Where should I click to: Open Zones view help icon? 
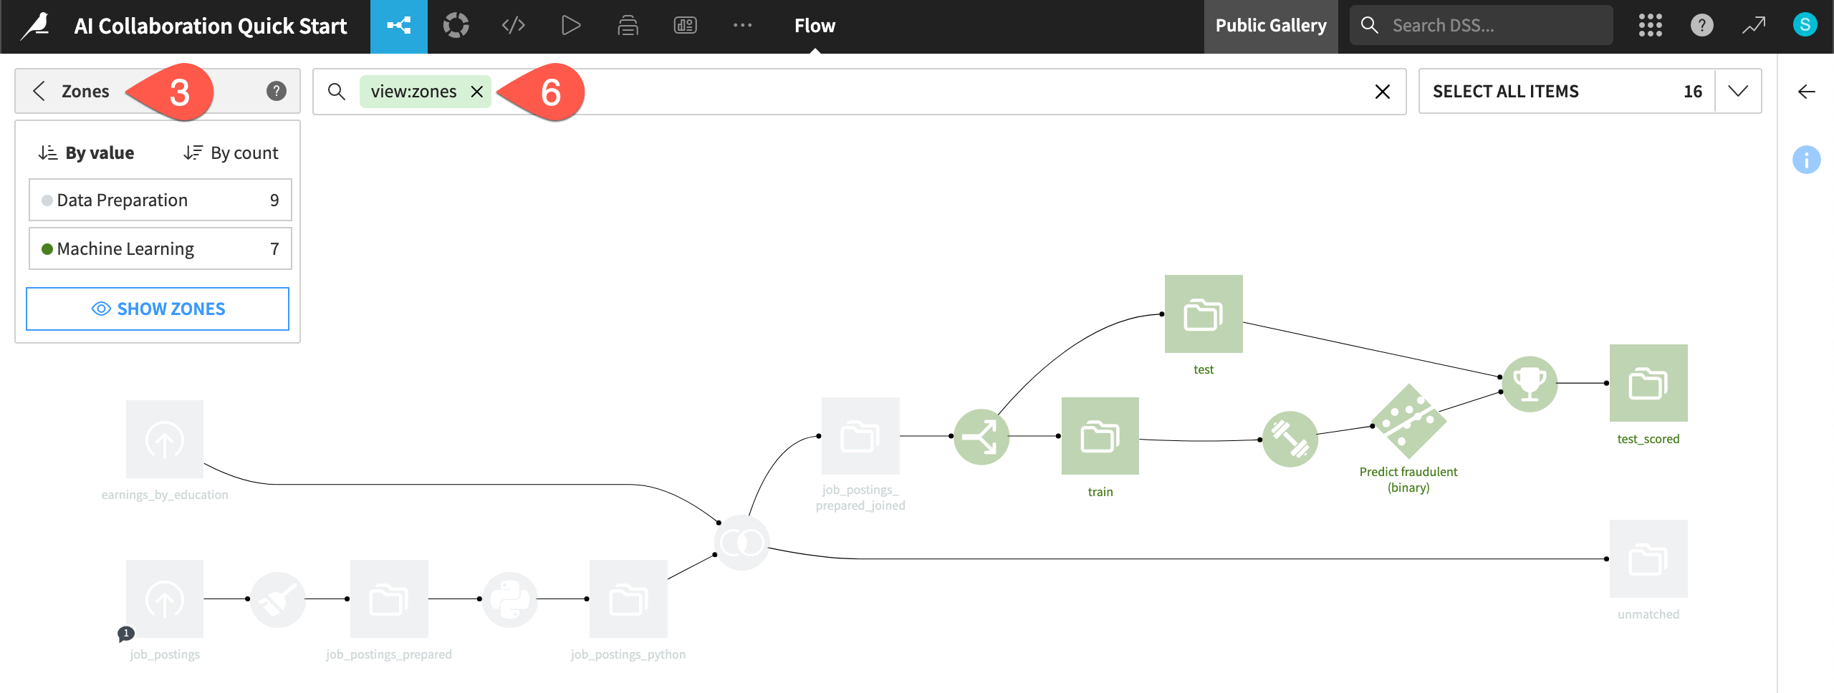click(x=276, y=91)
